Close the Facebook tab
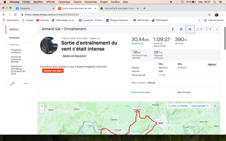This screenshot has height=141, width=226. 53,8
